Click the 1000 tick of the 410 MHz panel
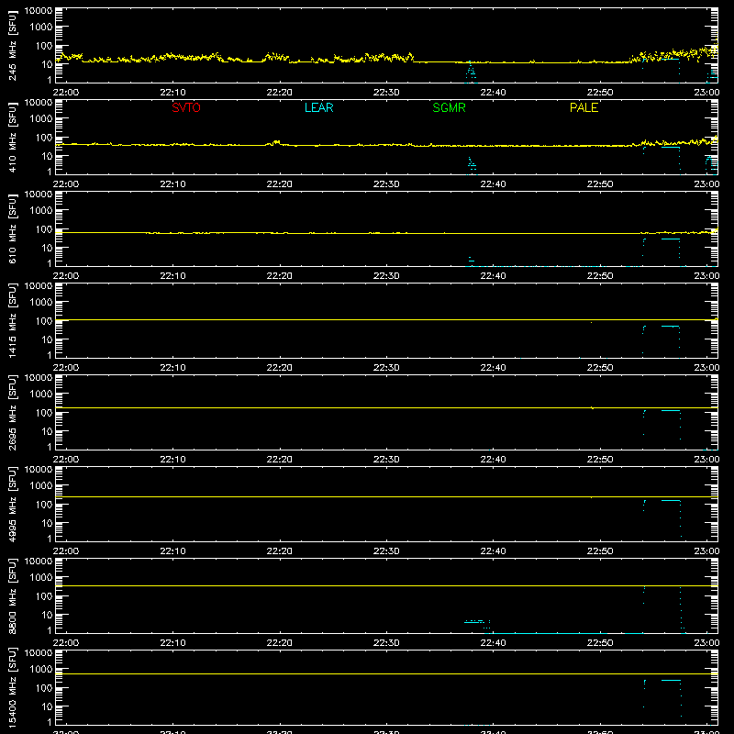 [x=41, y=119]
